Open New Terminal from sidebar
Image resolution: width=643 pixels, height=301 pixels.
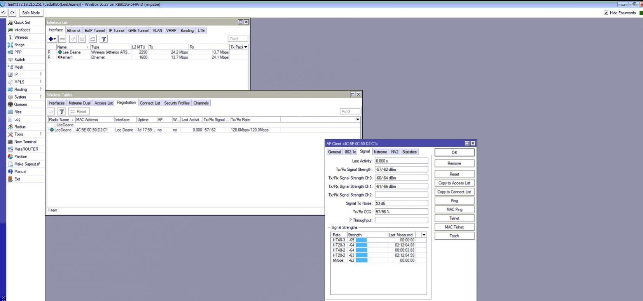pyautogui.click(x=25, y=142)
